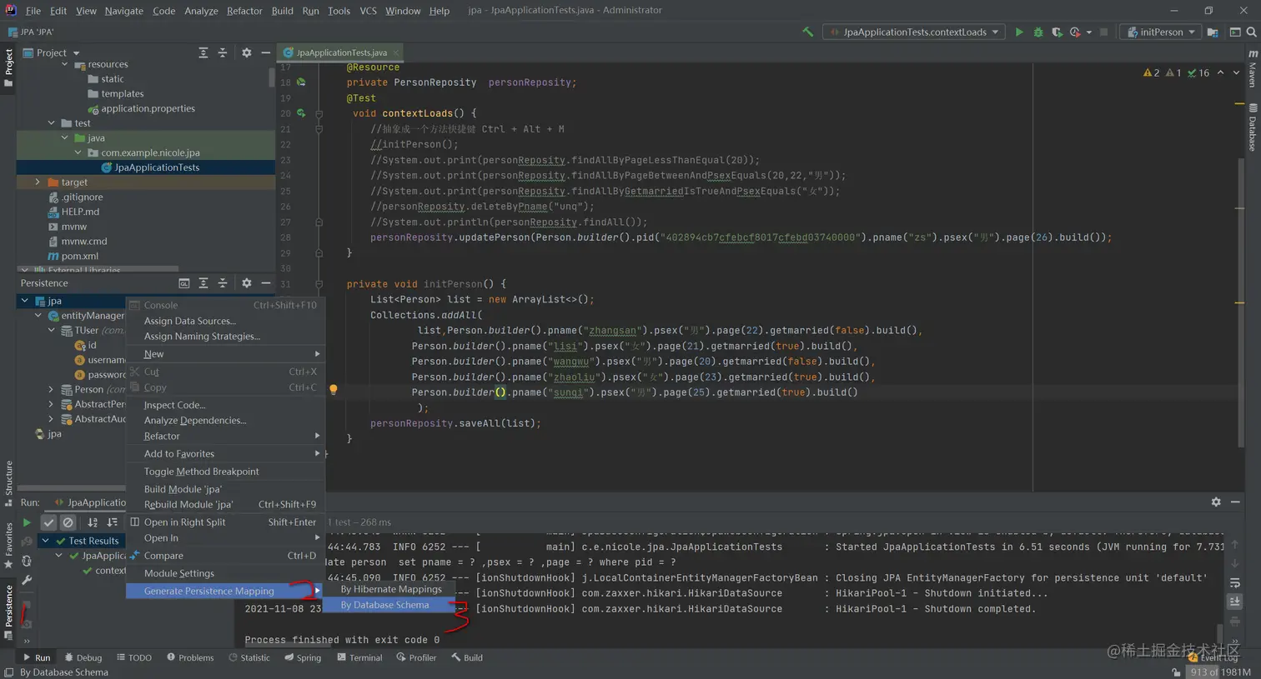Click the green Build hammer icon
This screenshot has height=679, width=1261.
807,32
